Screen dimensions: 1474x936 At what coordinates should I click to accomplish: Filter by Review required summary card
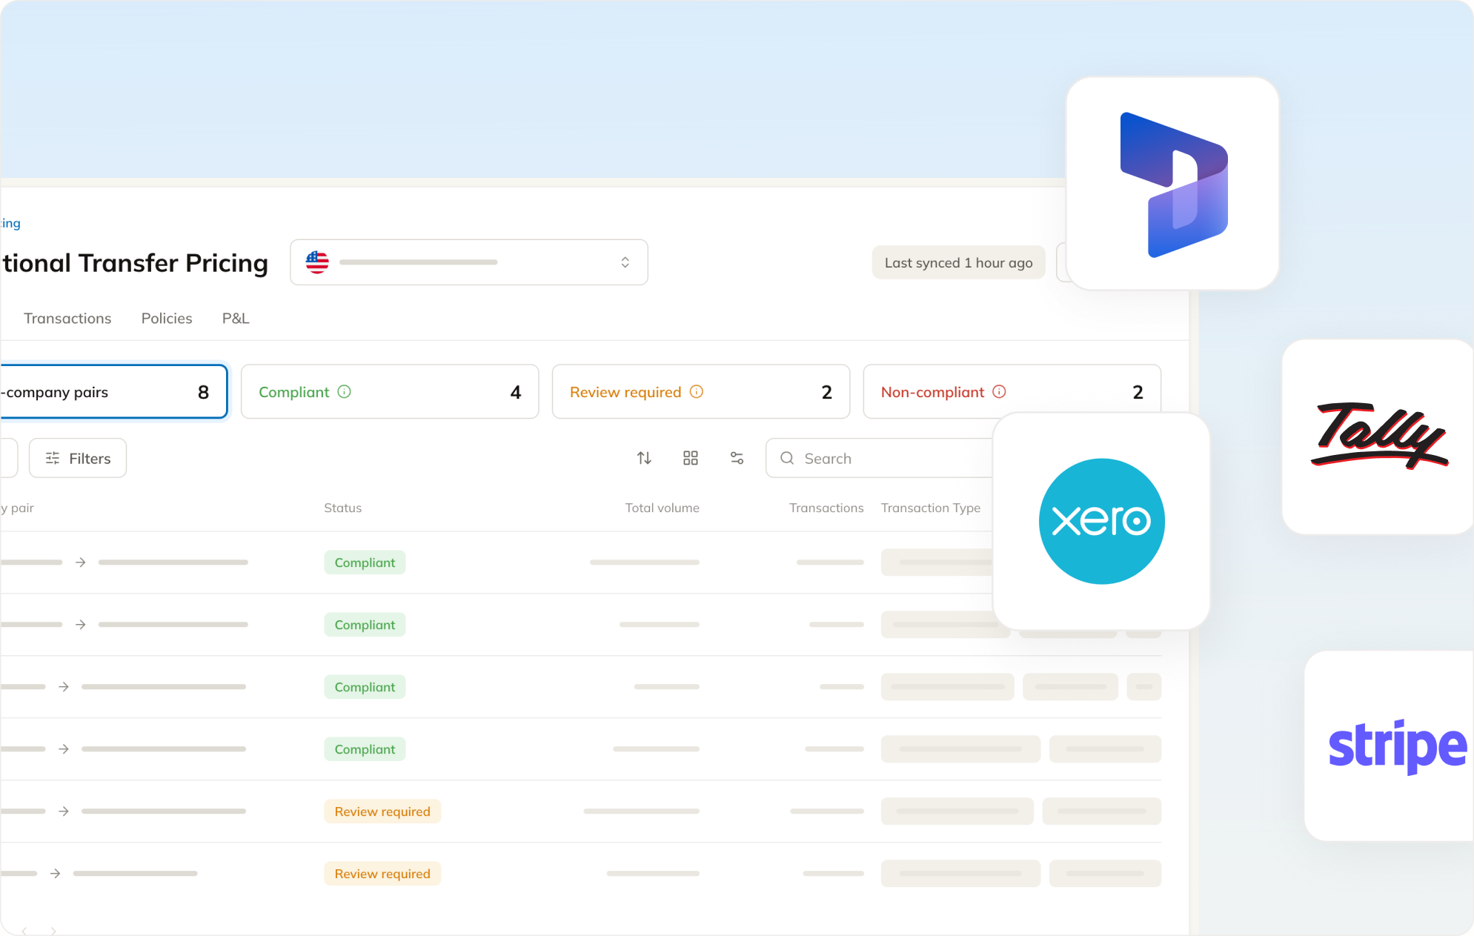pos(701,391)
